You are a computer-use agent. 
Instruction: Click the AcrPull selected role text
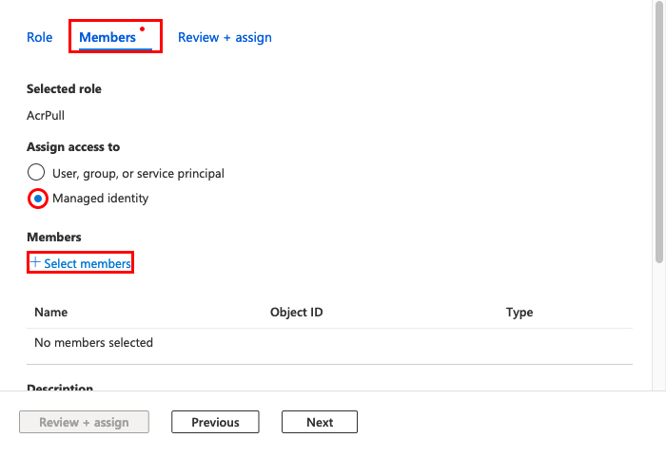[x=46, y=115]
